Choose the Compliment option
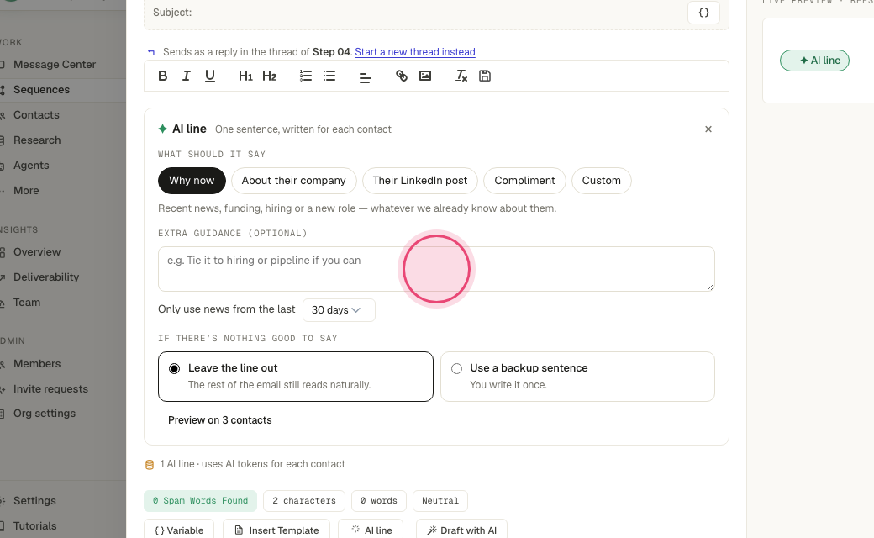Screen dimensions: 874x538 524,181
